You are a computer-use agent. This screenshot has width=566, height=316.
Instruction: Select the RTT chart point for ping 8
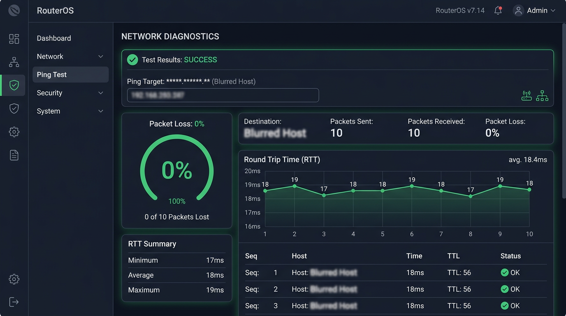tap(471, 196)
